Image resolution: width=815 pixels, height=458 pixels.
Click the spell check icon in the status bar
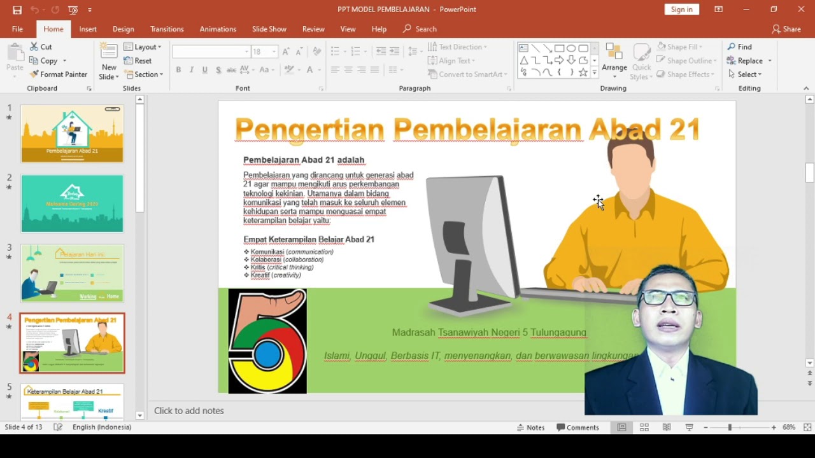[x=58, y=427]
